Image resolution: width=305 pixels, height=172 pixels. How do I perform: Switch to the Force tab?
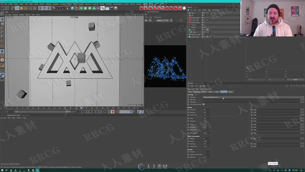click(217, 92)
